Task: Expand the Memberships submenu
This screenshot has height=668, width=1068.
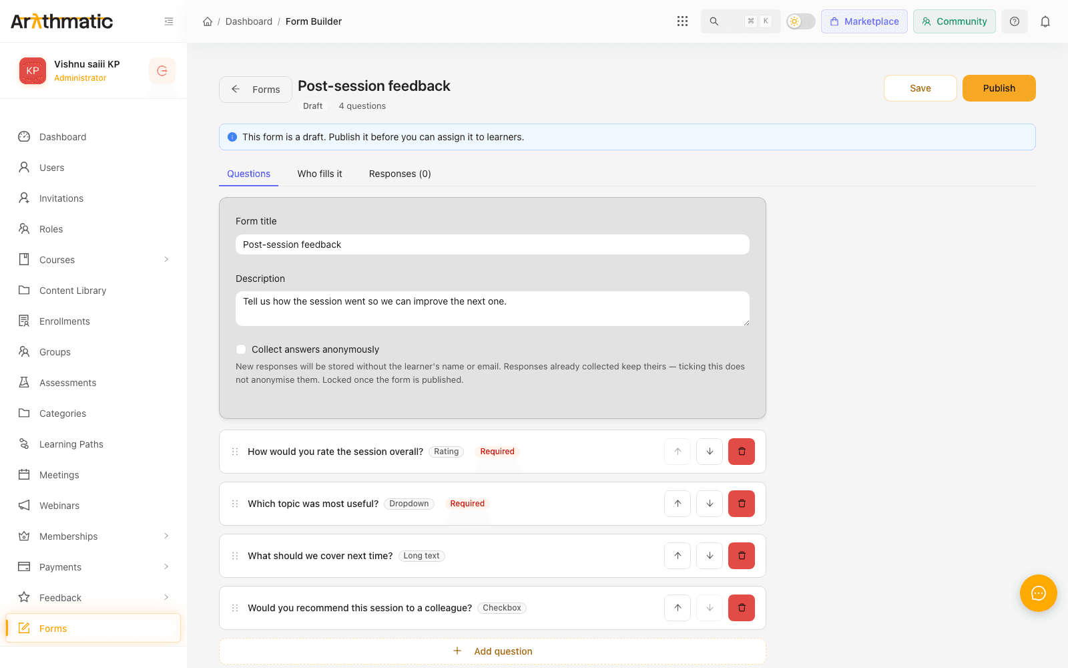Action: click(x=166, y=536)
